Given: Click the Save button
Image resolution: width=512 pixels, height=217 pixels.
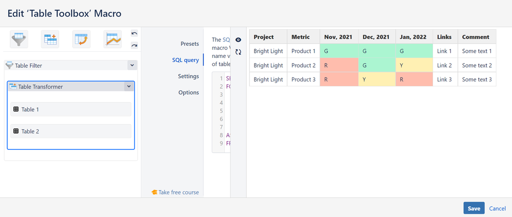Looking at the screenshot, I should click(474, 208).
